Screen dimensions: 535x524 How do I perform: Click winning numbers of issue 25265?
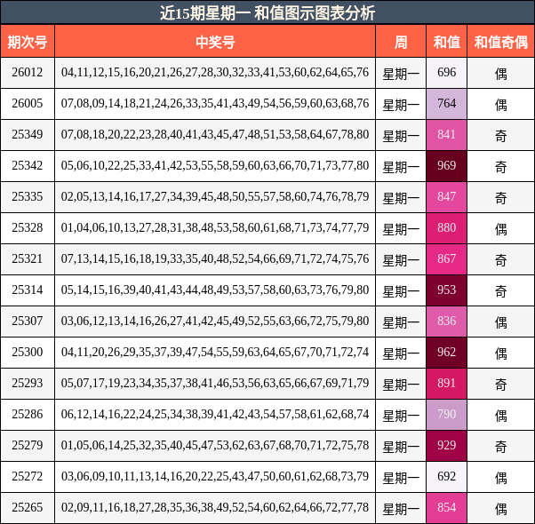(x=215, y=507)
